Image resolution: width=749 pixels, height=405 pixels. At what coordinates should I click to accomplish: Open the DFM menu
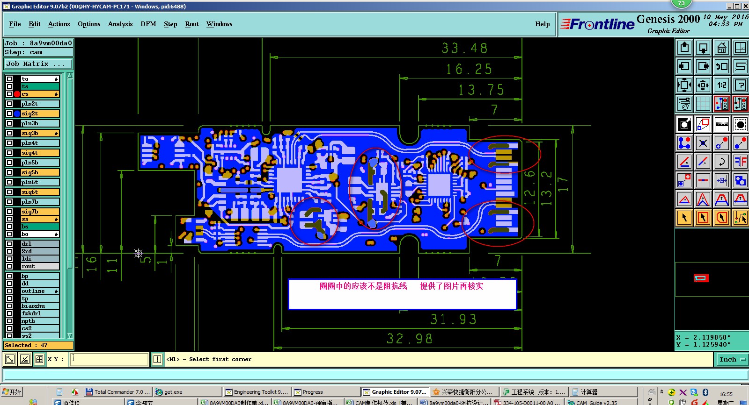148,24
